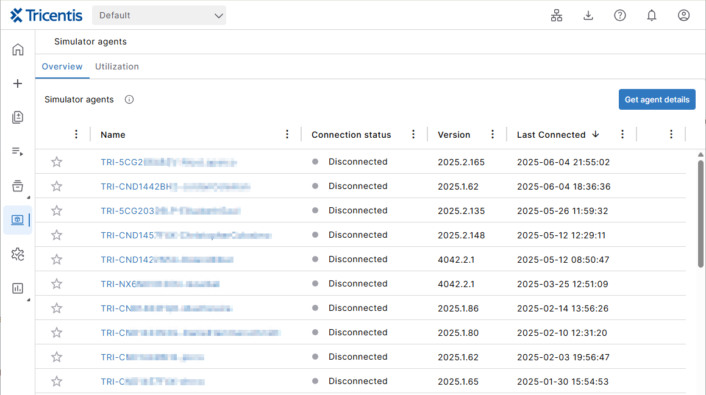Click the Get agent details button
The height and width of the screenshot is (395, 706).
click(657, 100)
